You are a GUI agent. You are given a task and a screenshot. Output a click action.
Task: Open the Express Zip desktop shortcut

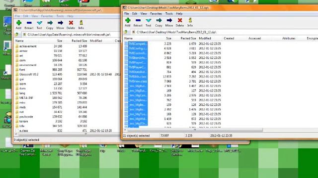(x=28, y=149)
